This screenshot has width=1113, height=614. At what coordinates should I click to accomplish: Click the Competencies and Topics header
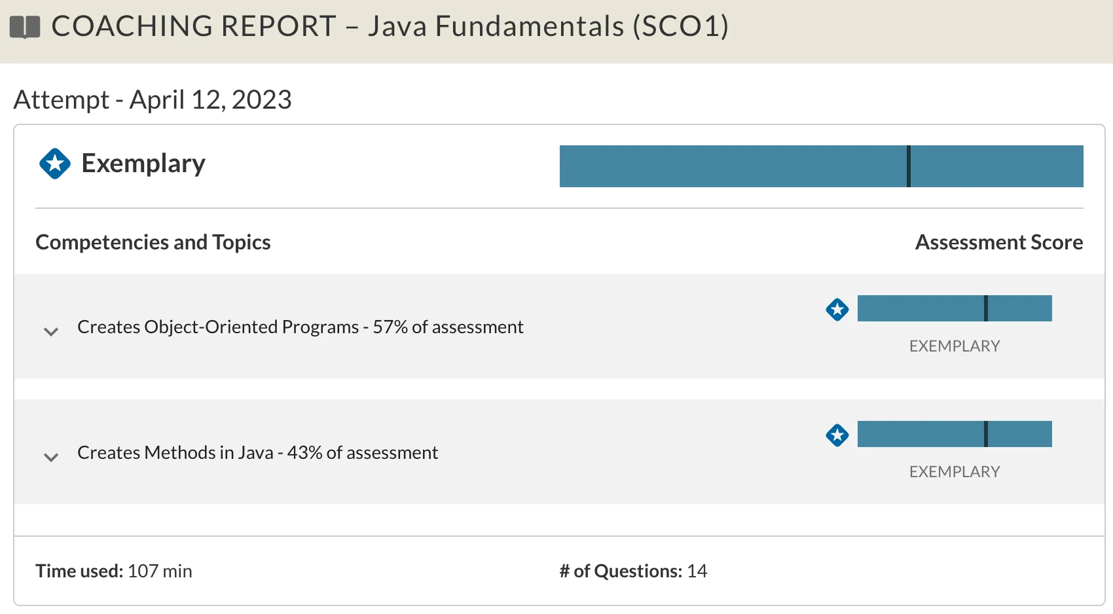point(153,242)
